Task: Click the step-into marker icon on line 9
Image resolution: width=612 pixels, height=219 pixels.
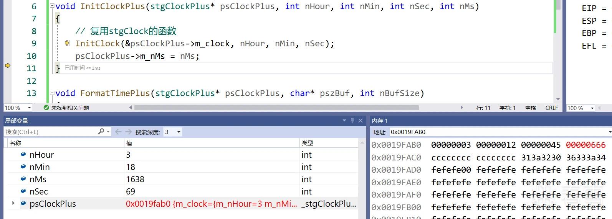Action: [x=68, y=43]
